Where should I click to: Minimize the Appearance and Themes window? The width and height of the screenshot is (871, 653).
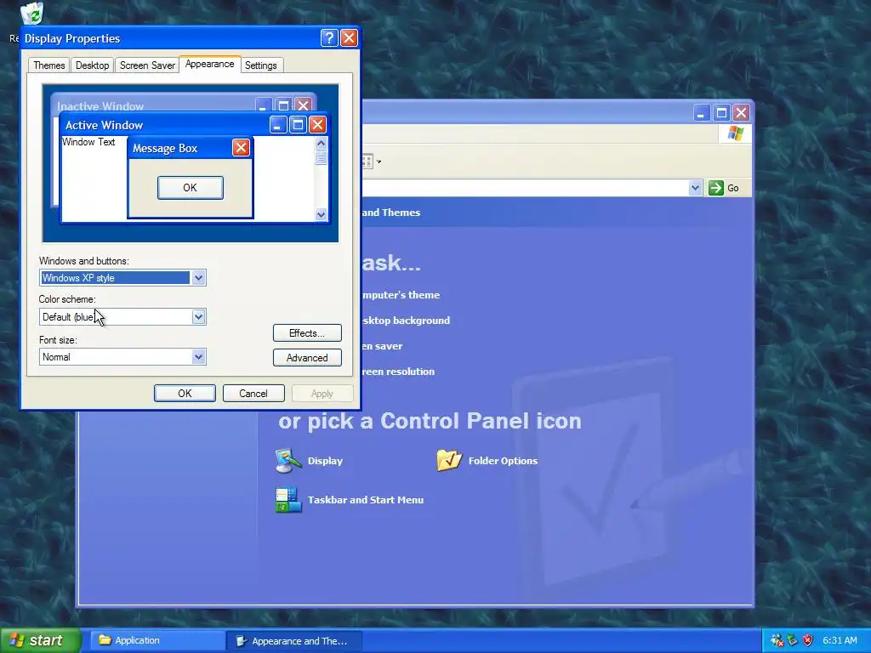pos(701,113)
